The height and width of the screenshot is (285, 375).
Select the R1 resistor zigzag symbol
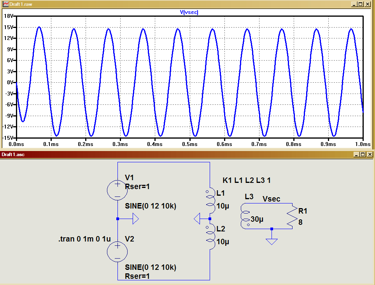pyautogui.click(x=292, y=216)
